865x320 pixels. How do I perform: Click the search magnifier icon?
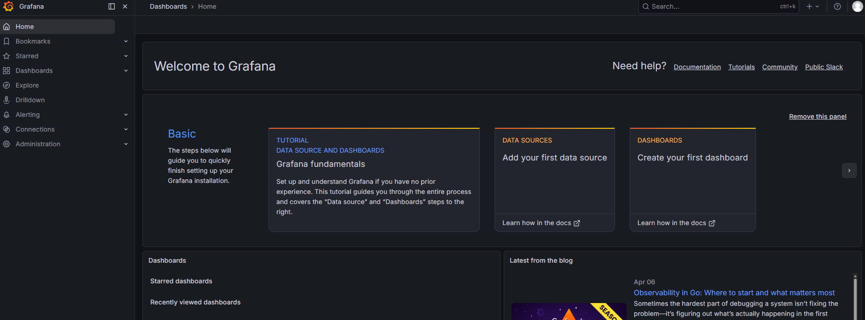click(x=646, y=6)
